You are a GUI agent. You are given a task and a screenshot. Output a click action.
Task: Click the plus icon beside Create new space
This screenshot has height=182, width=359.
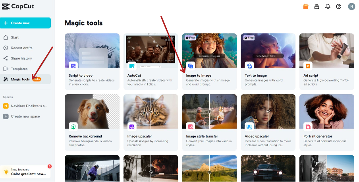click(6, 116)
